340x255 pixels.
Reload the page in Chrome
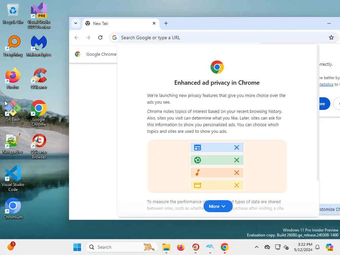(x=100, y=38)
